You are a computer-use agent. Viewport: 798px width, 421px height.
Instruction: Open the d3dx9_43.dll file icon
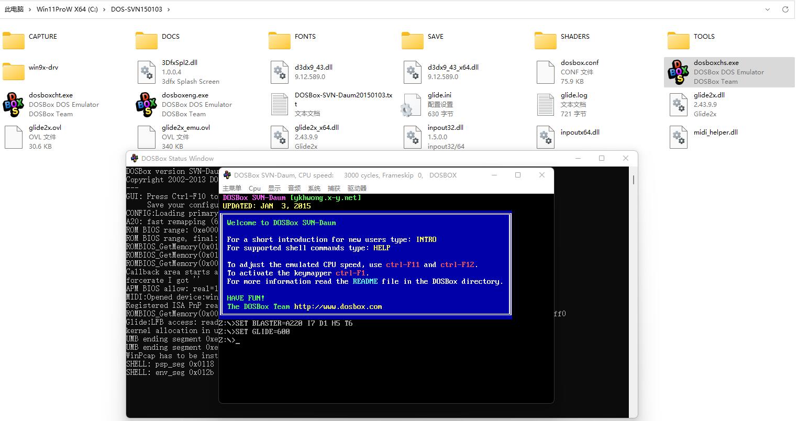click(279, 72)
